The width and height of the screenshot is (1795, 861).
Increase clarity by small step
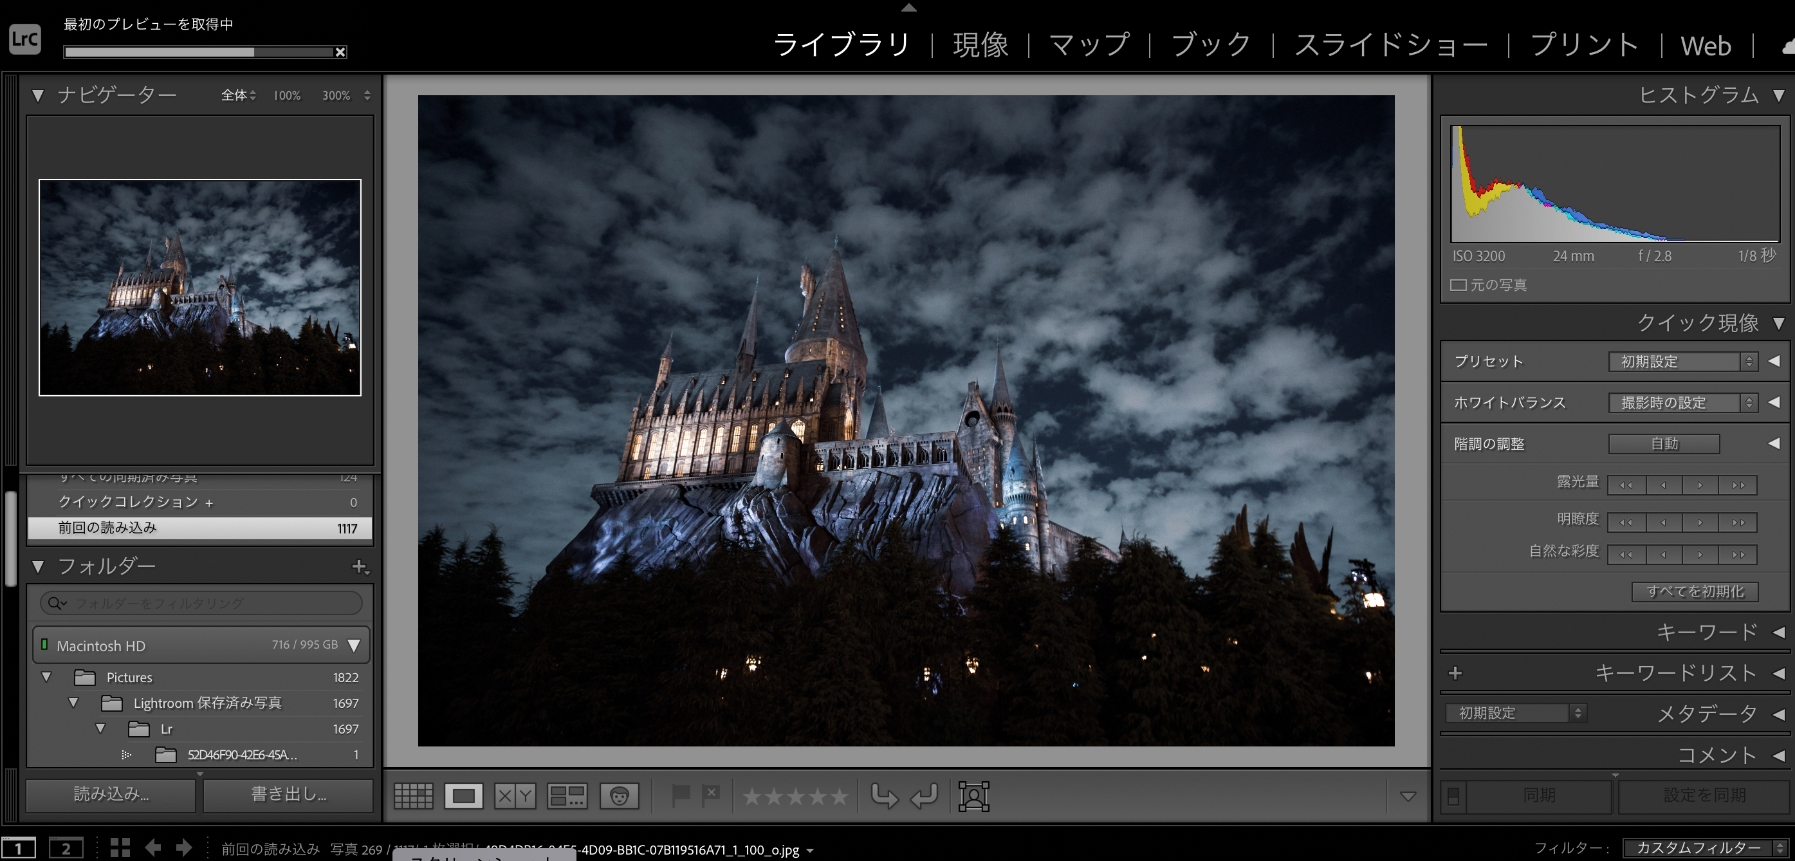pyautogui.click(x=1700, y=522)
